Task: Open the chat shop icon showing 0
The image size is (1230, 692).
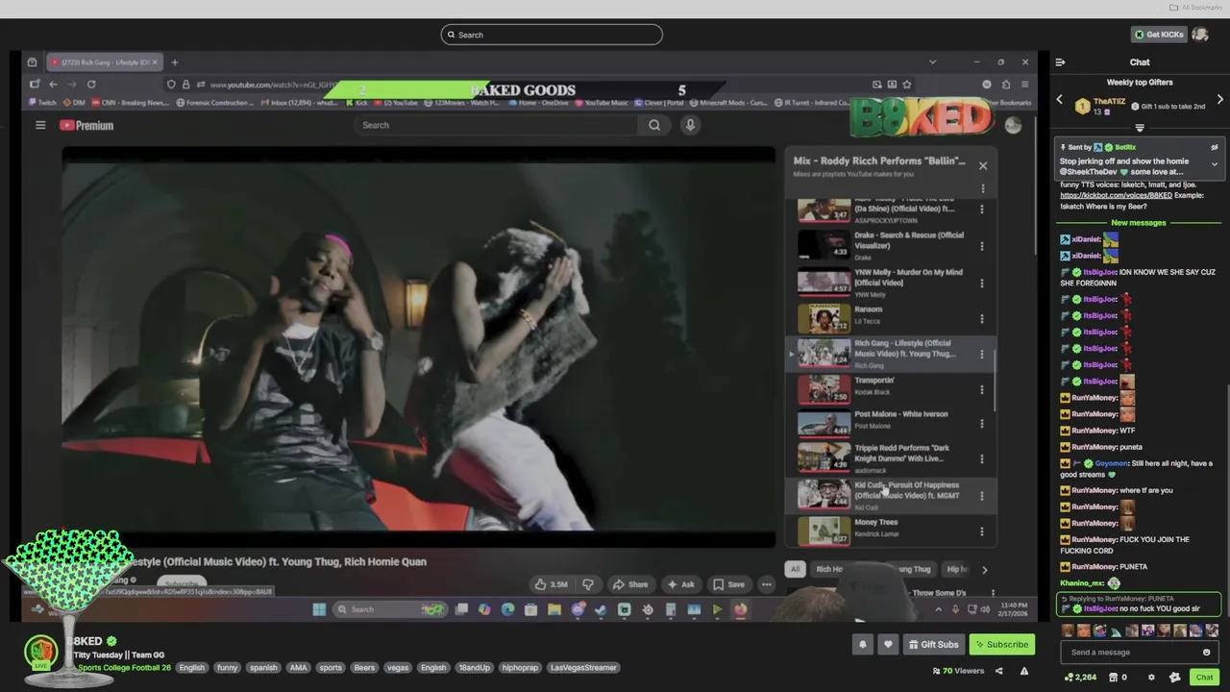Action: tap(1119, 677)
